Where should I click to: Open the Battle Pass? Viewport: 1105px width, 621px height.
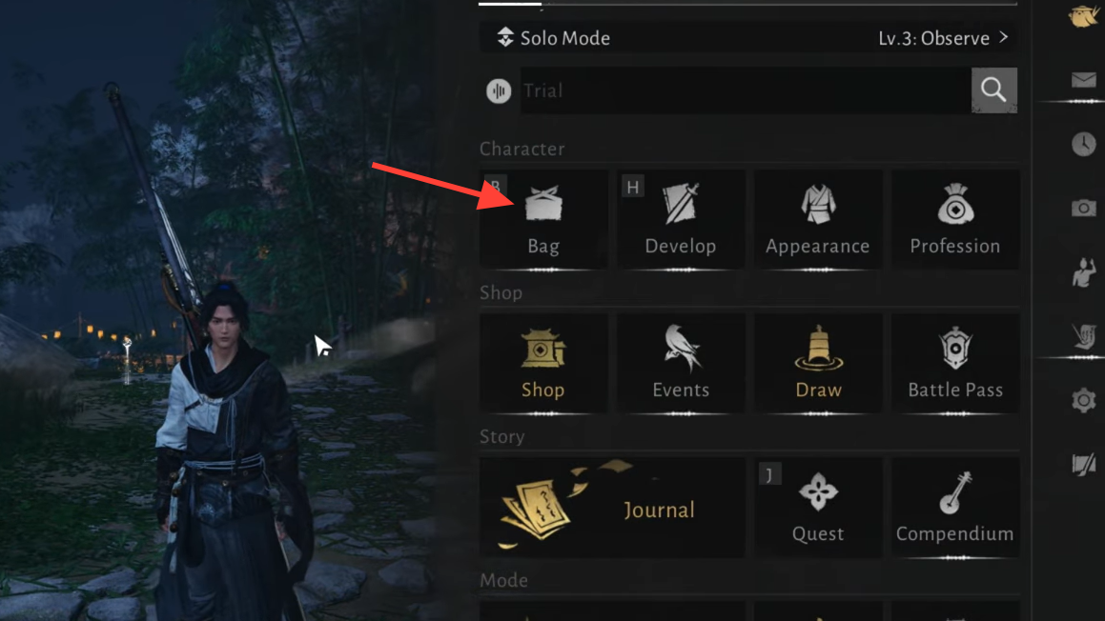click(x=955, y=363)
